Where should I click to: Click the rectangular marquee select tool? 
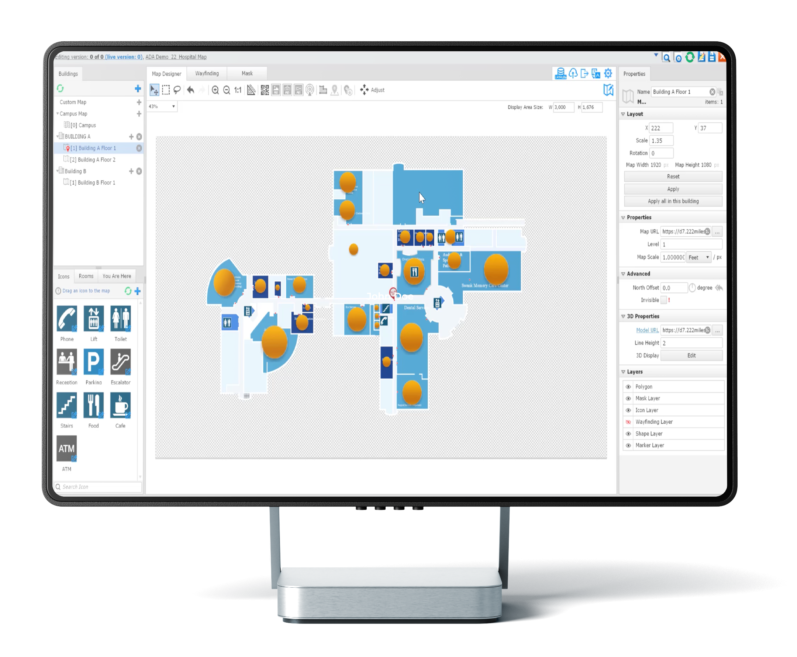click(166, 90)
